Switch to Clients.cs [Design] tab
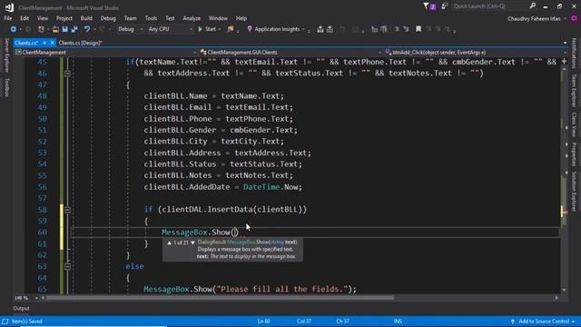Screen dimensions: 581x327 [x=80, y=43]
